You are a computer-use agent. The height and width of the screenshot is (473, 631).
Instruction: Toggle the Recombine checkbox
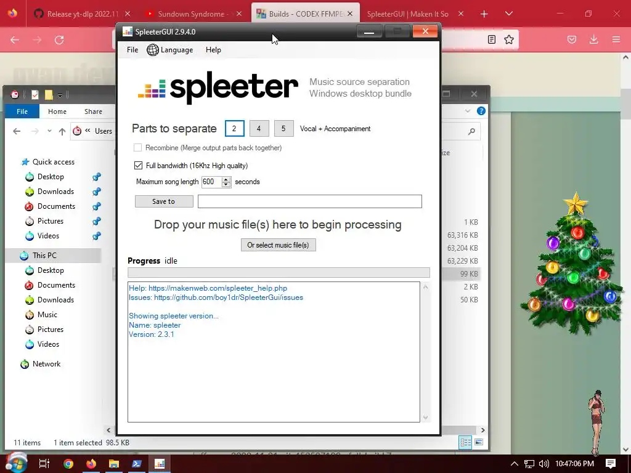pos(137,148)
